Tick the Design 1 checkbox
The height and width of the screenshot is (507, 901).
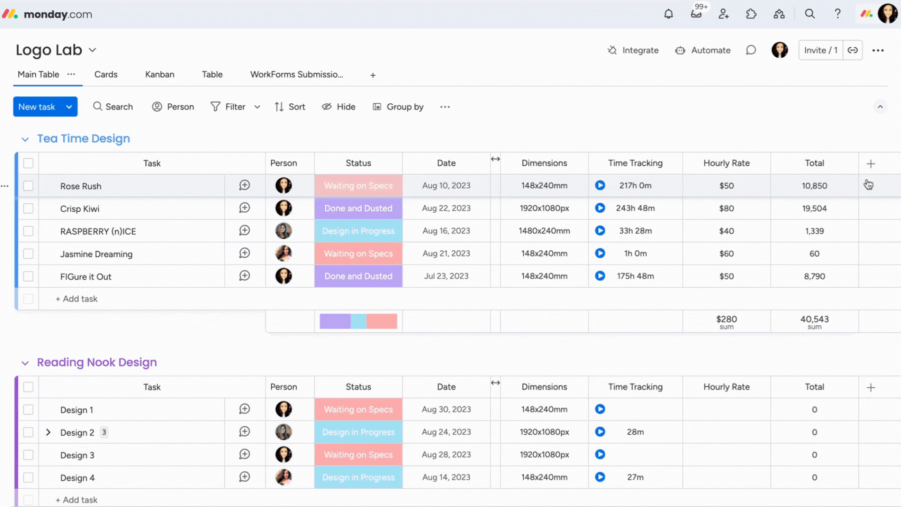28,410
